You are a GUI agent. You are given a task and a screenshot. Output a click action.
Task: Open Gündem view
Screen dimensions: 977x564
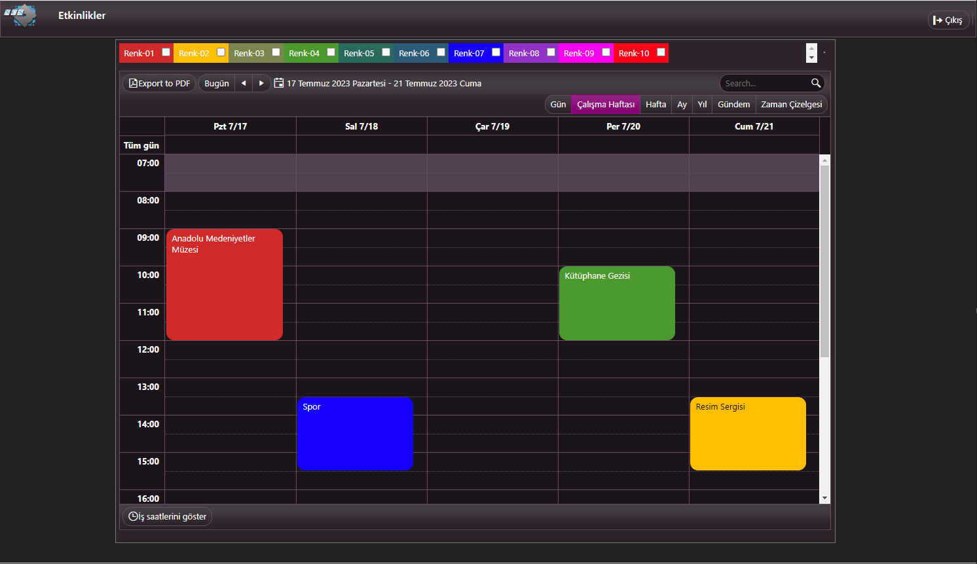pyautogui.click(x=733, y=105)
